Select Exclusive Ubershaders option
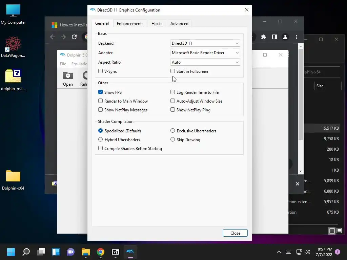The image size is (347, 260). [x=172, y=131]
